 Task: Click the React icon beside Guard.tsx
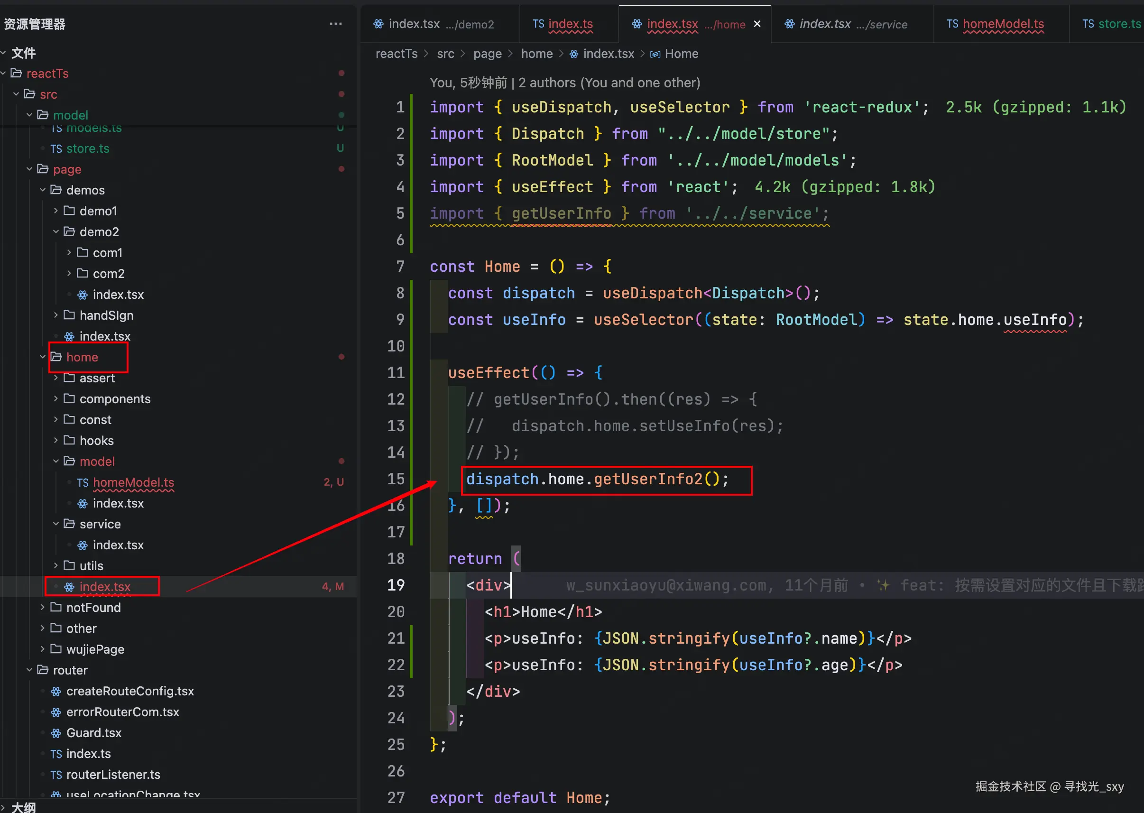[56, 733]
